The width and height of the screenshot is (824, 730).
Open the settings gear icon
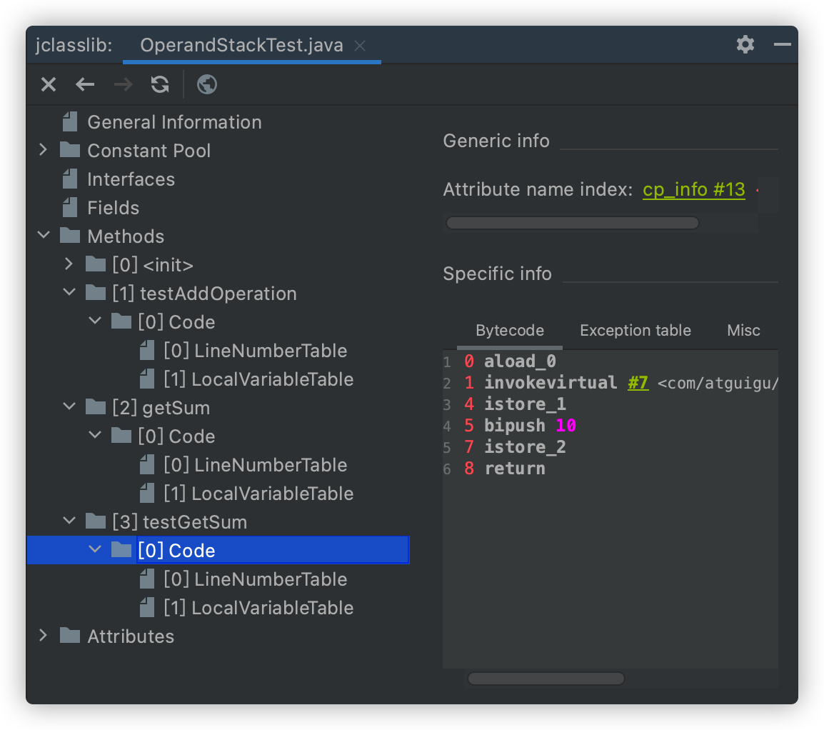[x=745, y=45]
